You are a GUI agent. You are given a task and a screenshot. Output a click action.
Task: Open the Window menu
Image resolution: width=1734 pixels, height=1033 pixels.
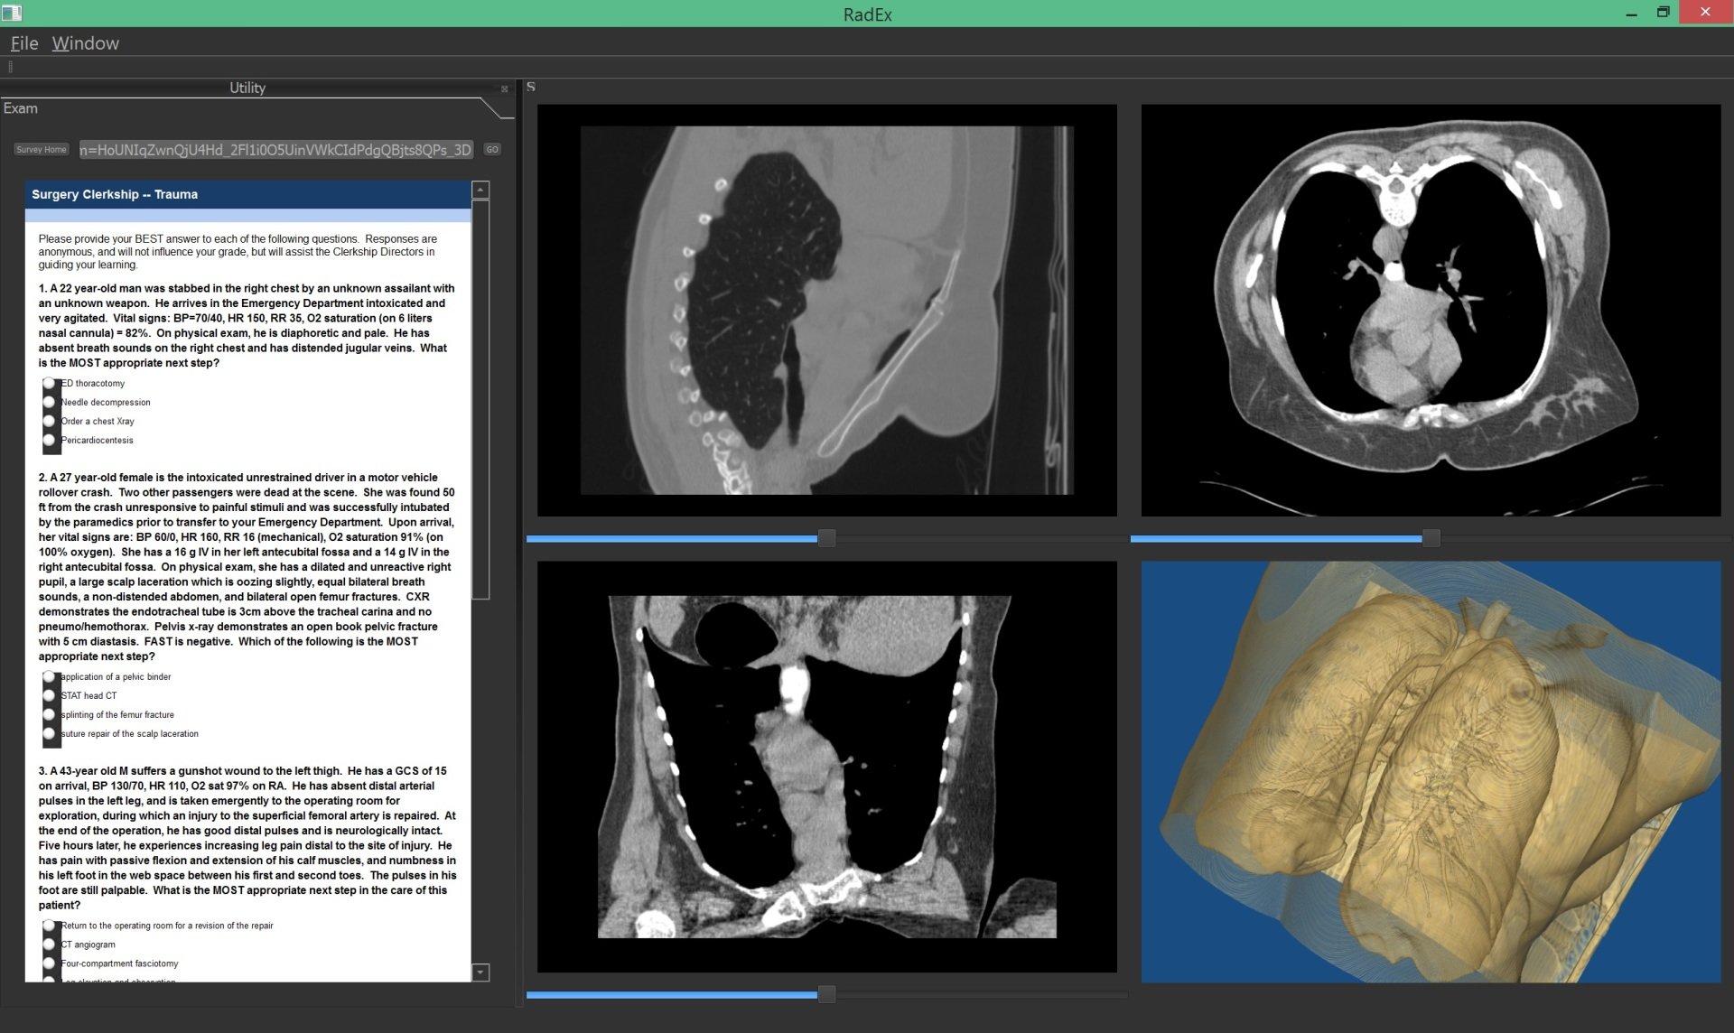tap(86, 42)
